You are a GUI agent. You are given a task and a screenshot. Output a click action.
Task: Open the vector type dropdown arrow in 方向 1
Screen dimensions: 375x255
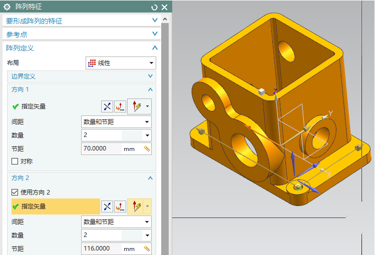click(x=147, y=106)
